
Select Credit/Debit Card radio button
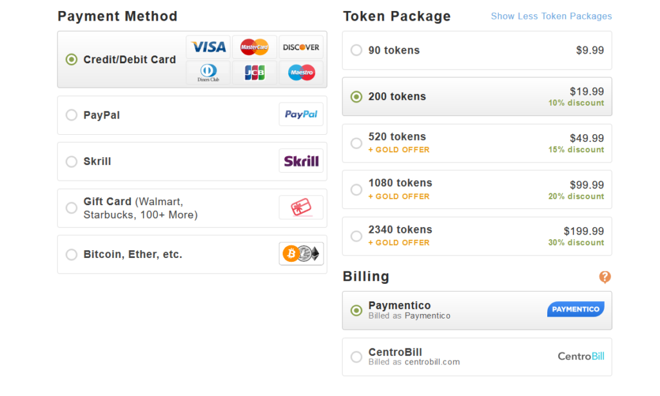tap(72, 59)
